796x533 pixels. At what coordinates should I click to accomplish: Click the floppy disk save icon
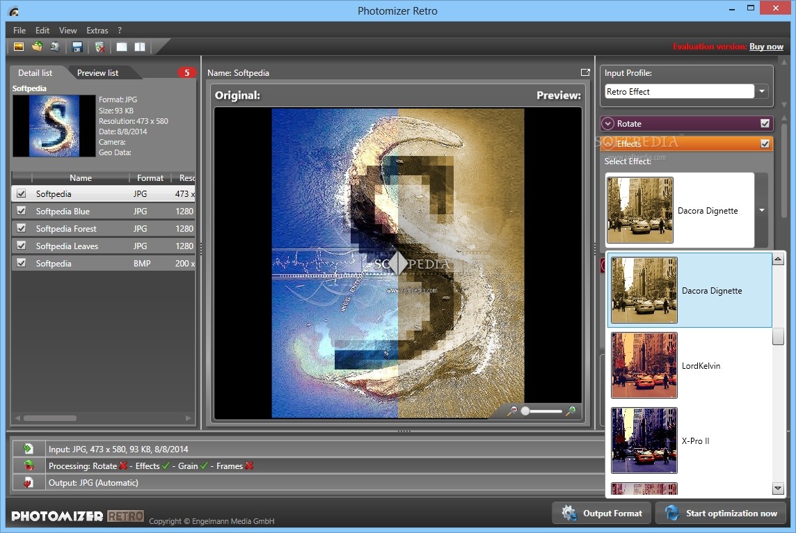77,47
